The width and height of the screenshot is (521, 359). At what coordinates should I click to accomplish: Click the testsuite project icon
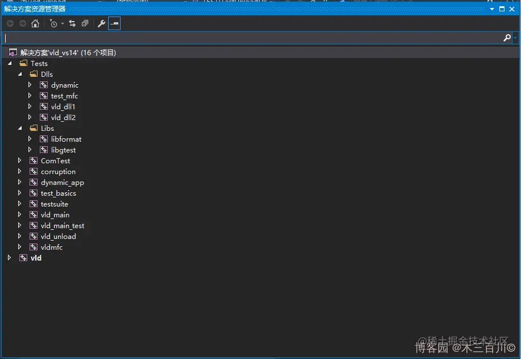[33, 204]
